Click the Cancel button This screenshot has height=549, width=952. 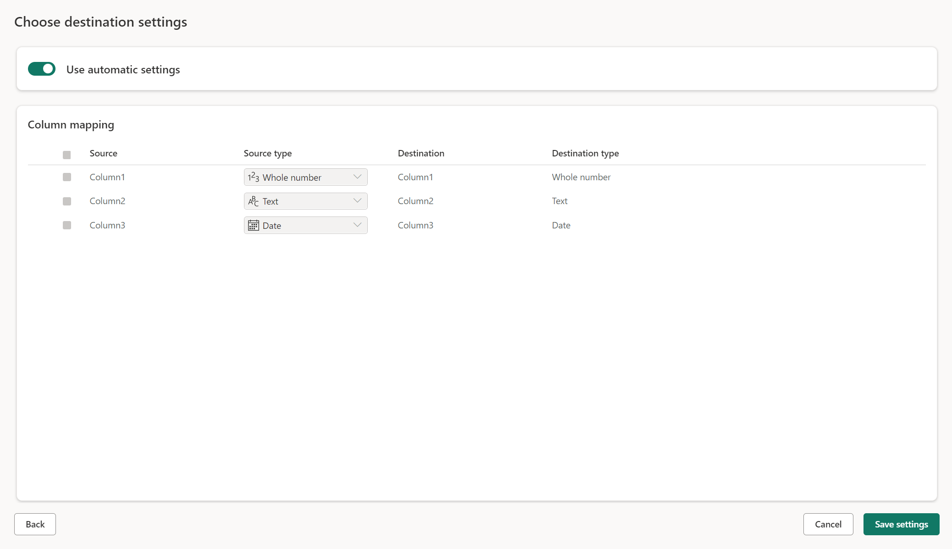pos(829,524)
